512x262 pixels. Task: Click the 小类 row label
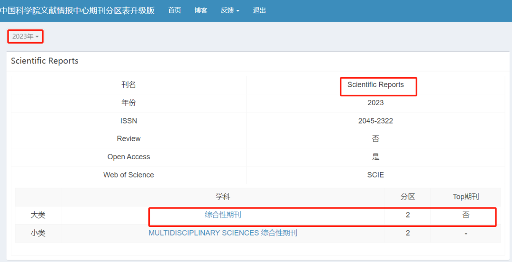[38, 233]
